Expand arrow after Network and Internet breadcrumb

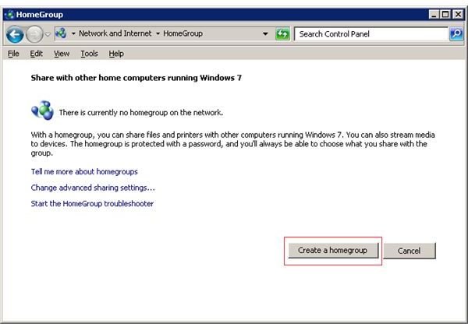click(157, 34)
